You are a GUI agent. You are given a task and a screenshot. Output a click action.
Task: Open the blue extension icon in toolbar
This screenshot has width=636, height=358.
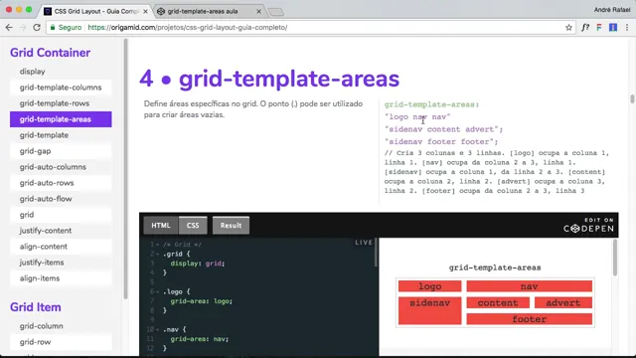click(613, 27)
